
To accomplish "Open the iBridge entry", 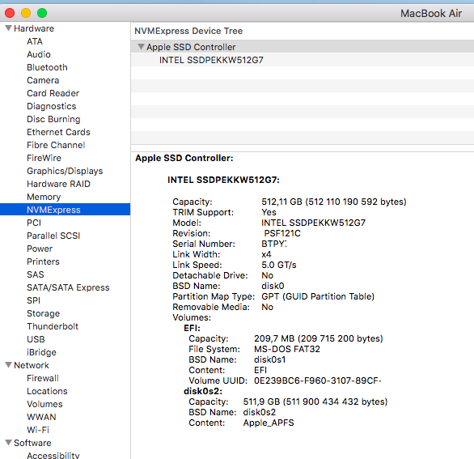I will [41, 352].
